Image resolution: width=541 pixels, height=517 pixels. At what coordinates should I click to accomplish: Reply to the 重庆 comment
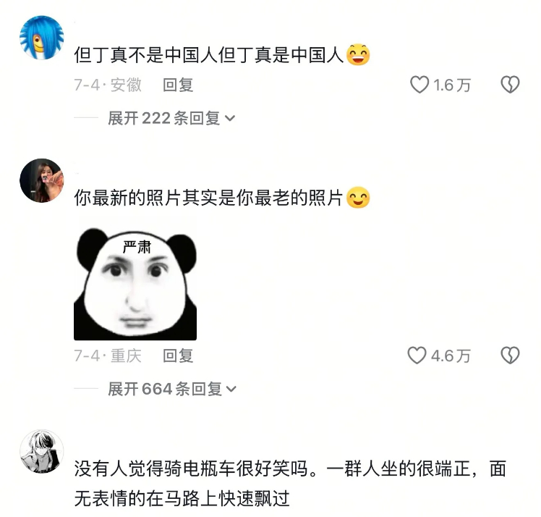(178, 356)
